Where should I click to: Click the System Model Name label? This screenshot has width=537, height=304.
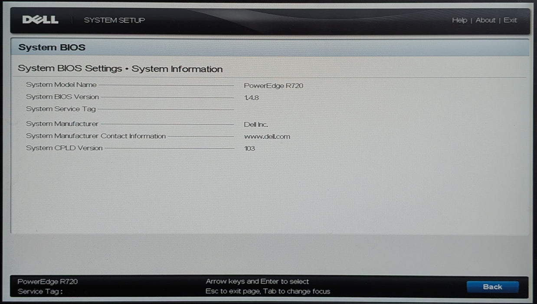[61, 85]
